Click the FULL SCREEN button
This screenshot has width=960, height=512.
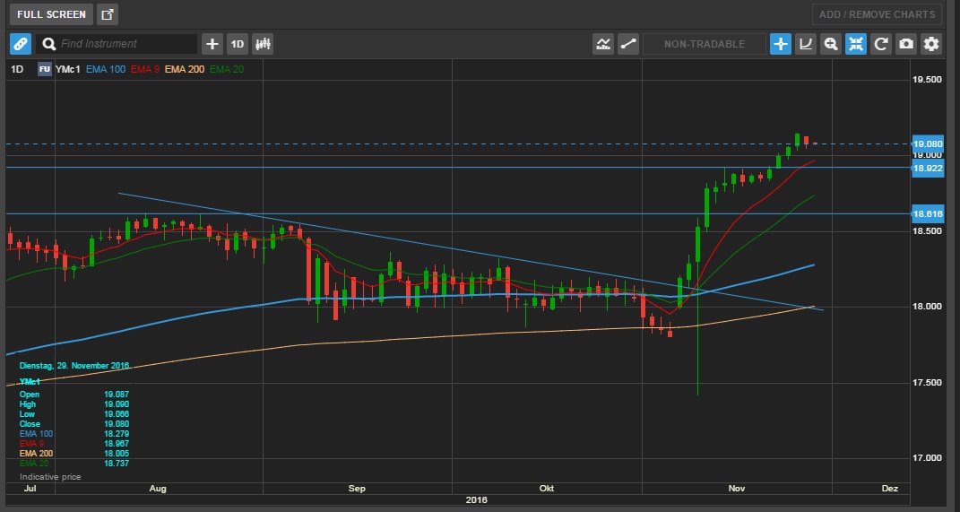pyautogui.click(x=51, y=14)
